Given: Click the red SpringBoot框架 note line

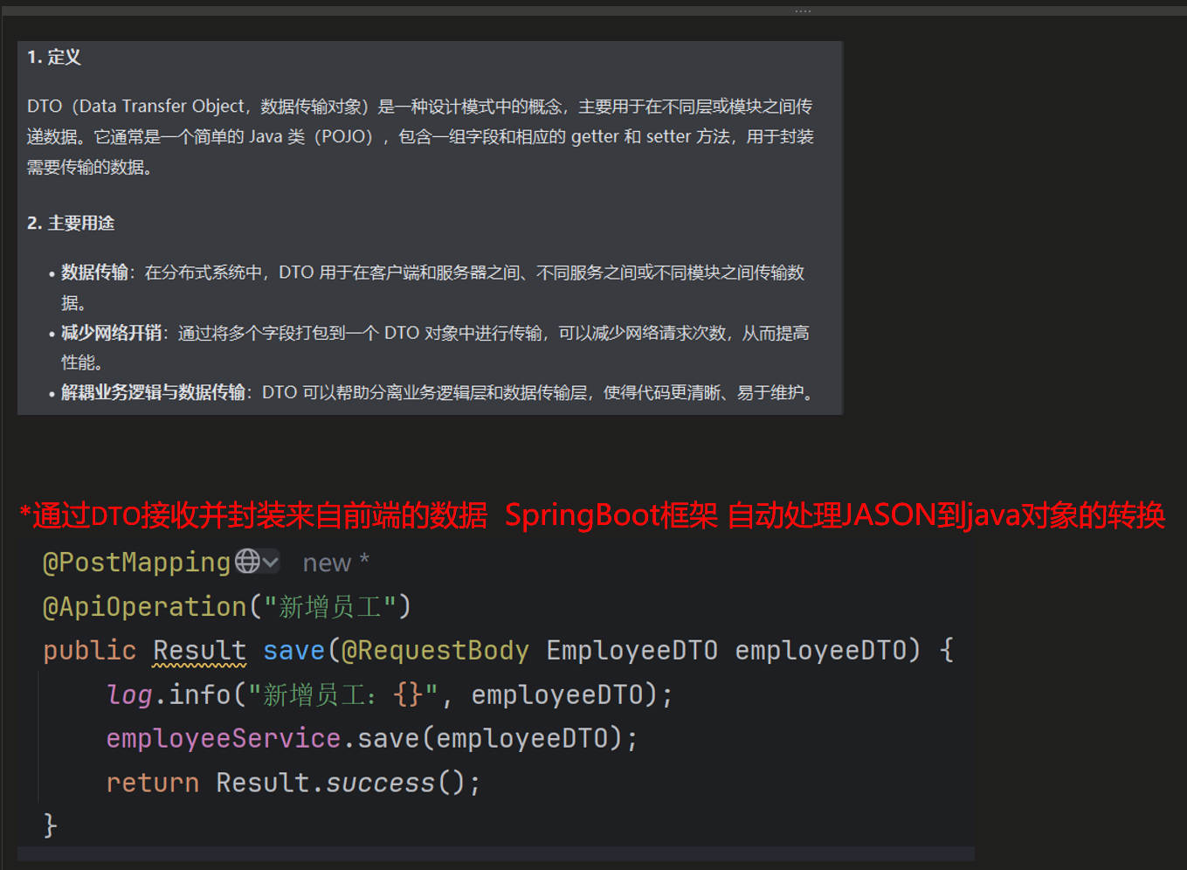Looking at the screenshot, I should coord(592,515).
